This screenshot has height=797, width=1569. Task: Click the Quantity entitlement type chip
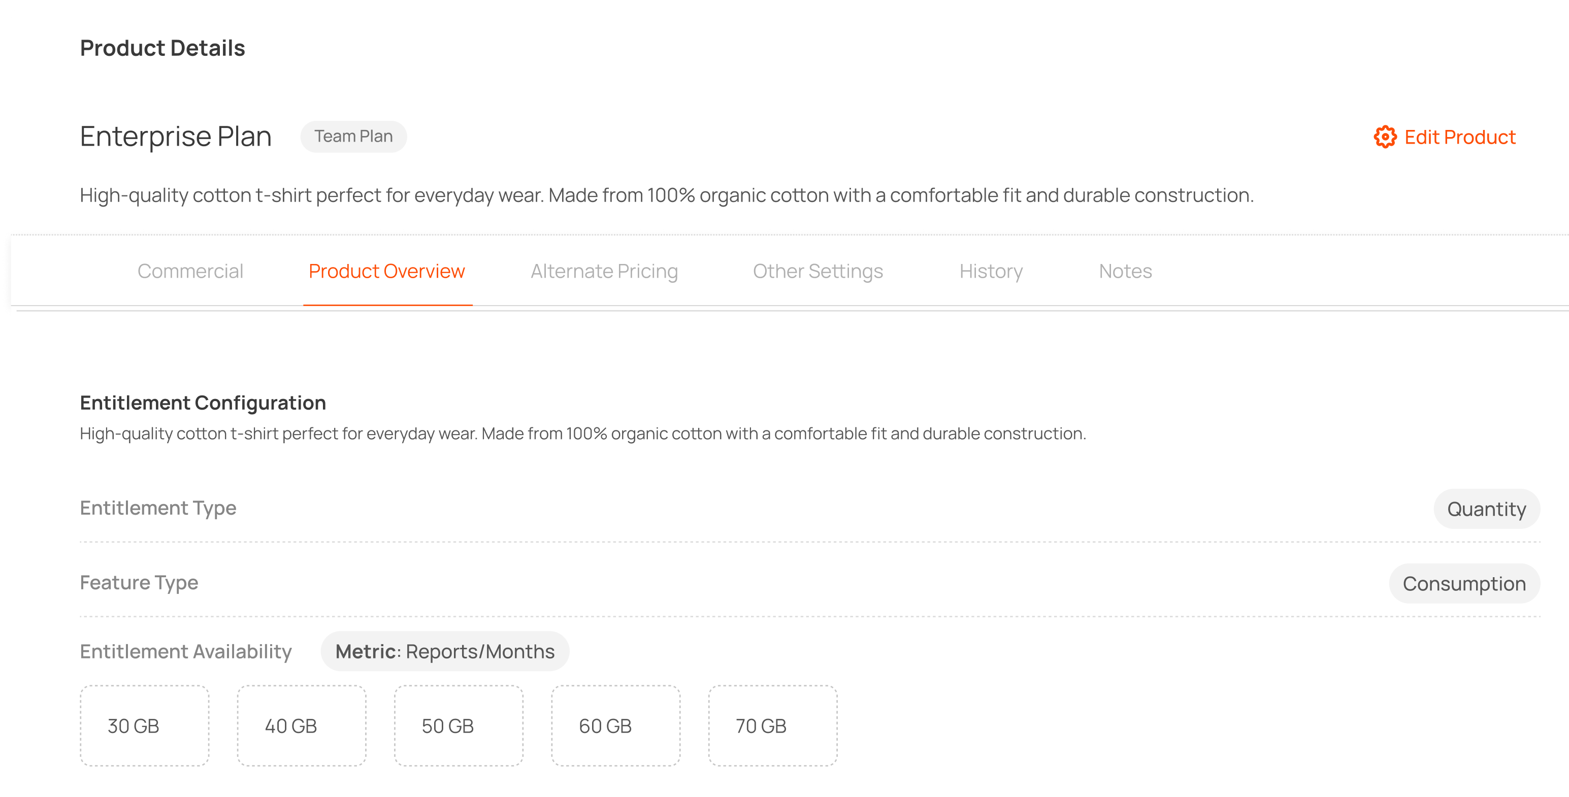1486,509
